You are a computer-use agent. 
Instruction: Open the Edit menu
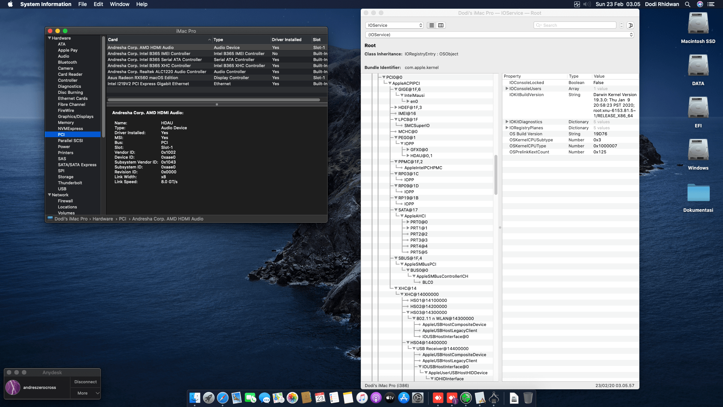(98, 4)
